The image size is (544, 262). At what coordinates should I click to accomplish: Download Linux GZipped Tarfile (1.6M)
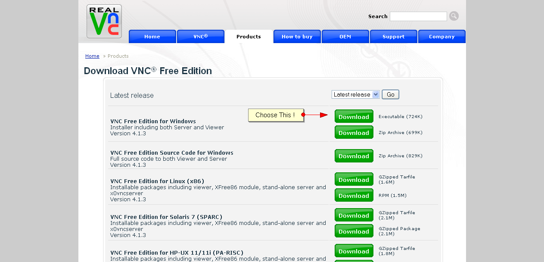[354, 179]
